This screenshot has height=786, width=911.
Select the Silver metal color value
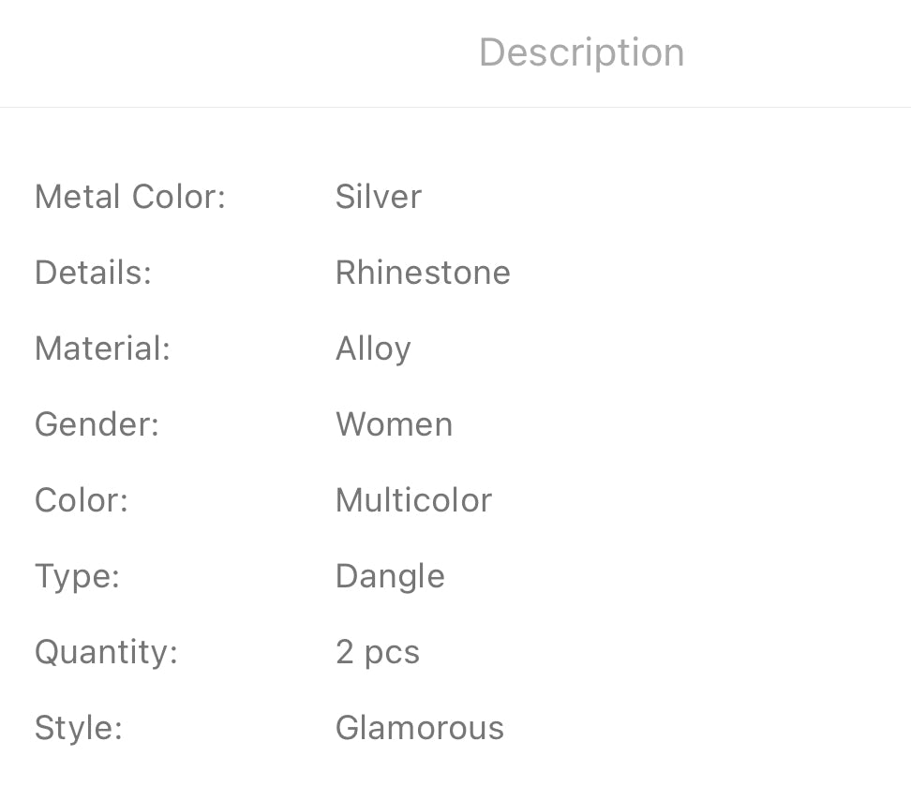coord(379,197)
